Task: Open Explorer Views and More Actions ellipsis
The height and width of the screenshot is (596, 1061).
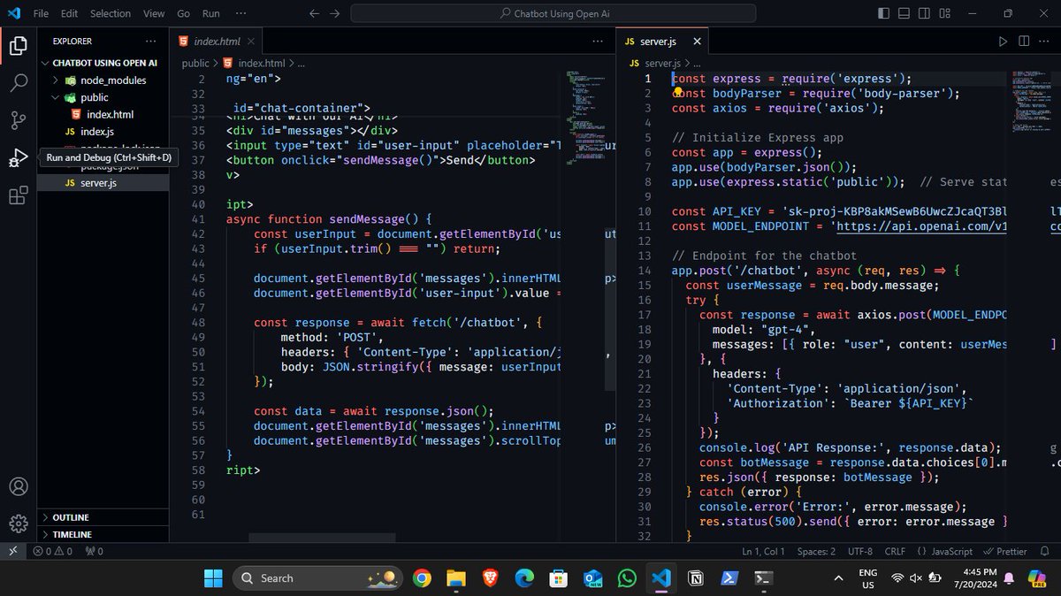Action: coord(151,42)
